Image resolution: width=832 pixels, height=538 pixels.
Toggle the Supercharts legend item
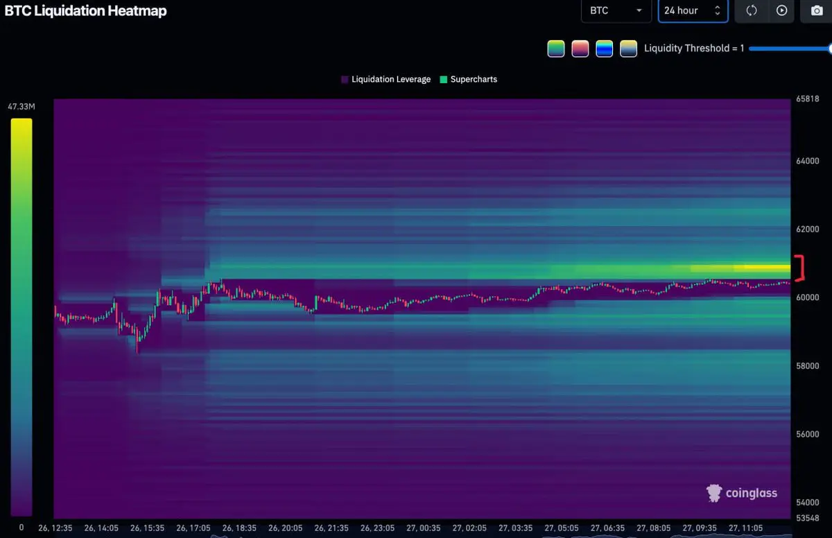[469, 79]
